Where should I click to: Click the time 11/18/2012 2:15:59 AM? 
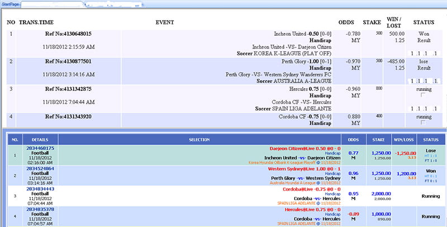[69, 47]
